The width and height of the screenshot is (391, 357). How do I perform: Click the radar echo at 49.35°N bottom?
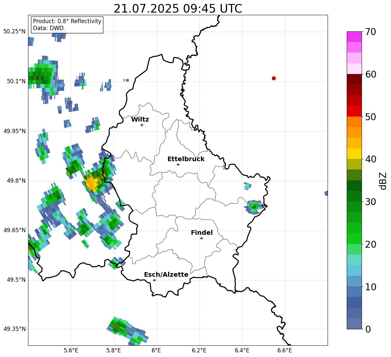pyautogui.click(x=127, y=330)
